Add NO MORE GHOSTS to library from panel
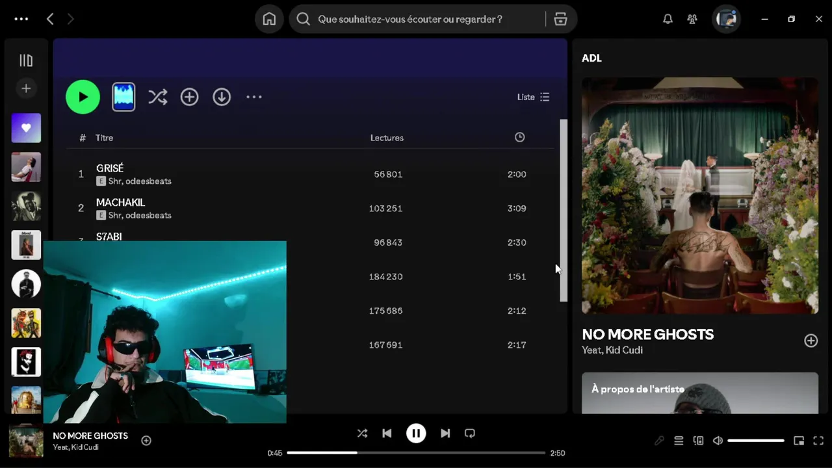The width and height of the screenshot is (832, 468). (811, 341)
